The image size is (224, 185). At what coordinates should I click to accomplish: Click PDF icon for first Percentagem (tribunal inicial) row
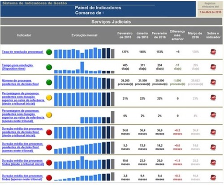(213, 98)
